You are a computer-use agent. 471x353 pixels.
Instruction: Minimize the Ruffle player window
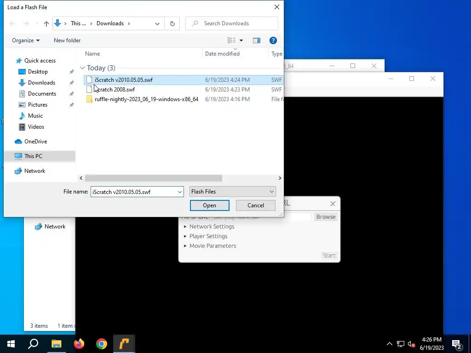click(391, 79)
